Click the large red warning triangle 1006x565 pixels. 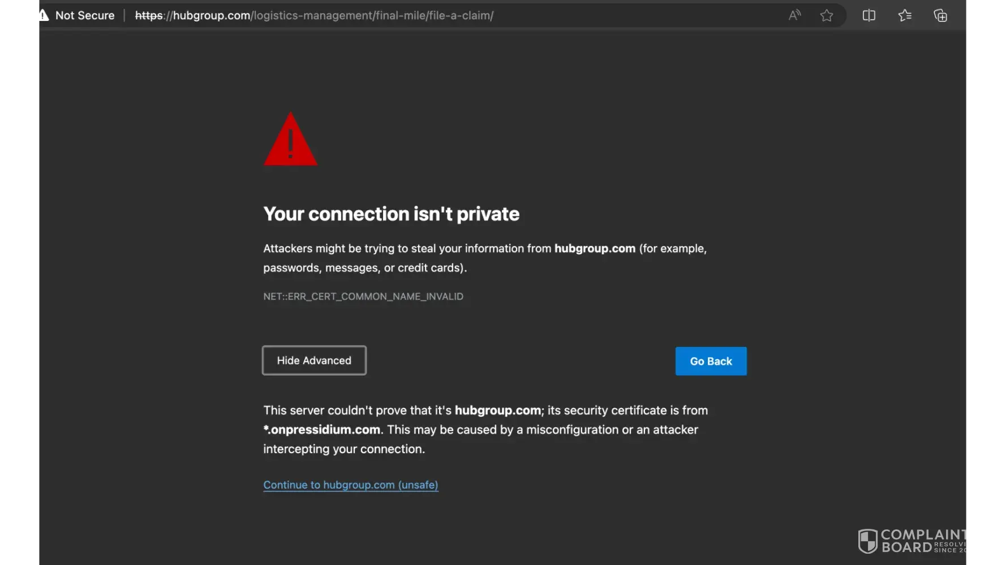coord(290,141)
